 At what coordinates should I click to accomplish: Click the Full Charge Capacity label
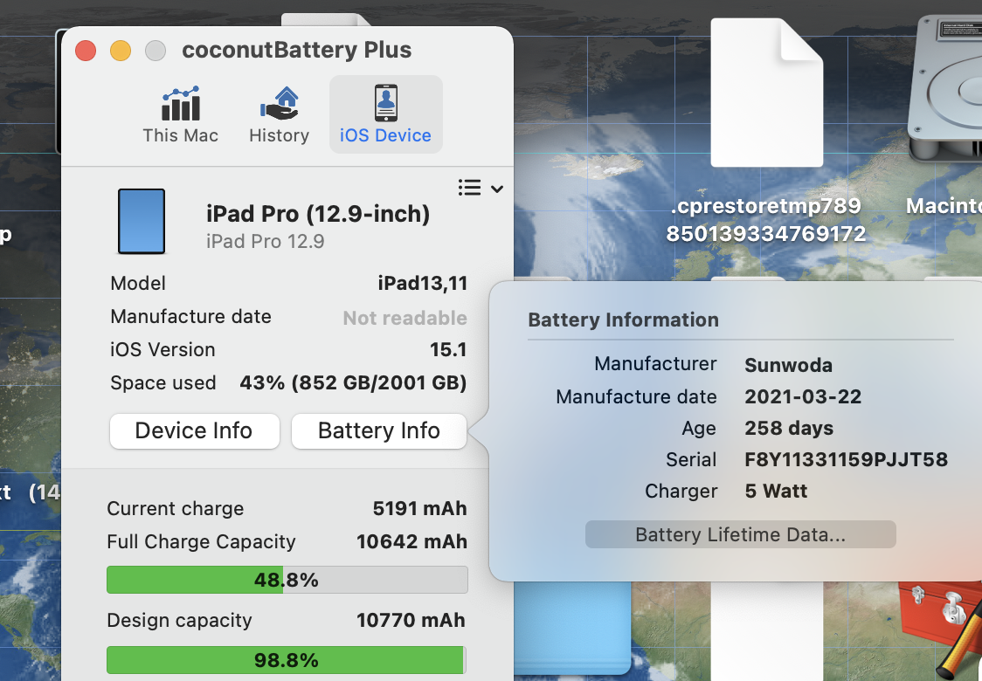(201, 541)
